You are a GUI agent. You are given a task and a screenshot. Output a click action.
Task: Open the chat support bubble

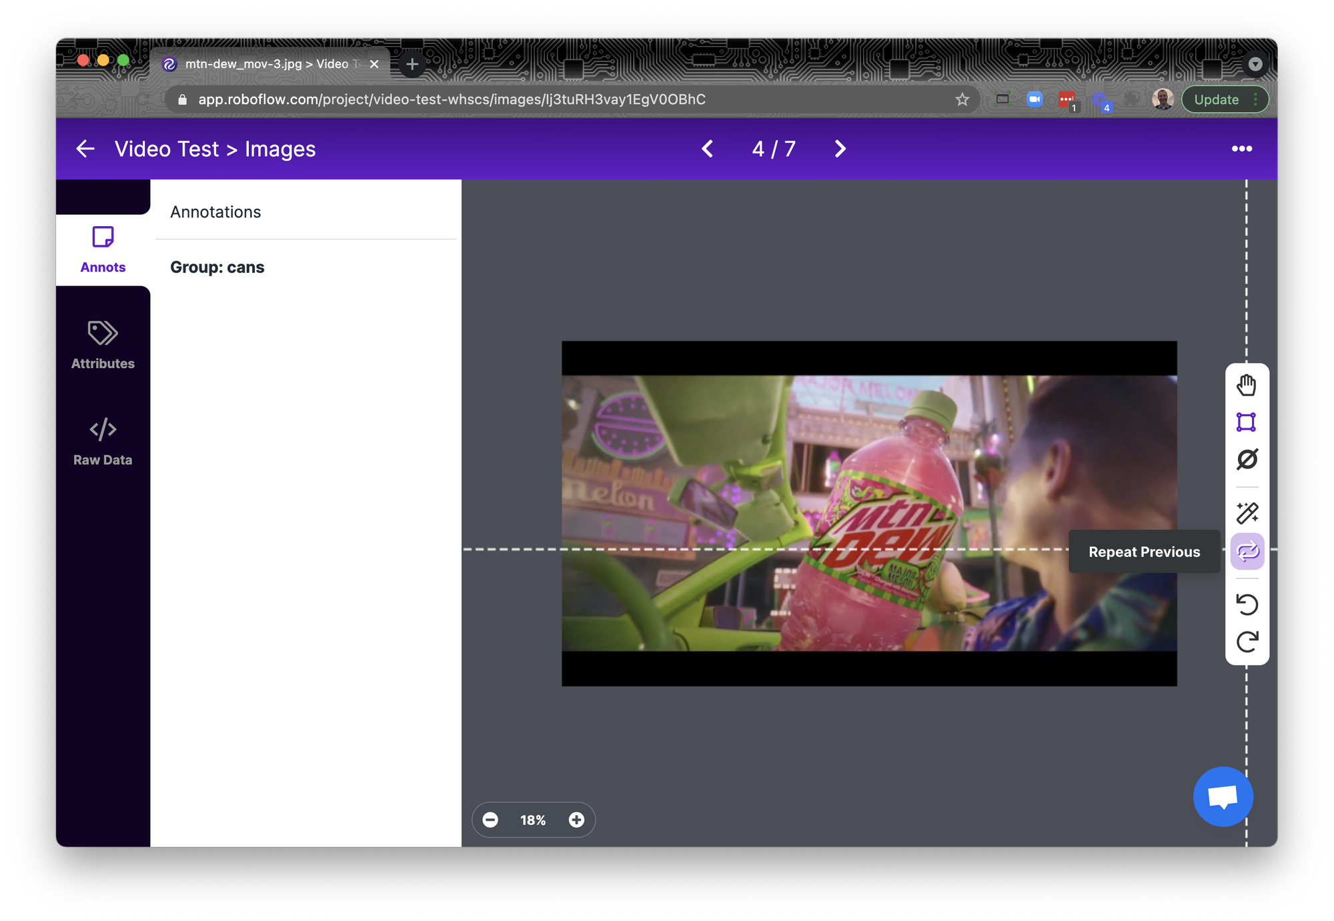coord(1223,796)
